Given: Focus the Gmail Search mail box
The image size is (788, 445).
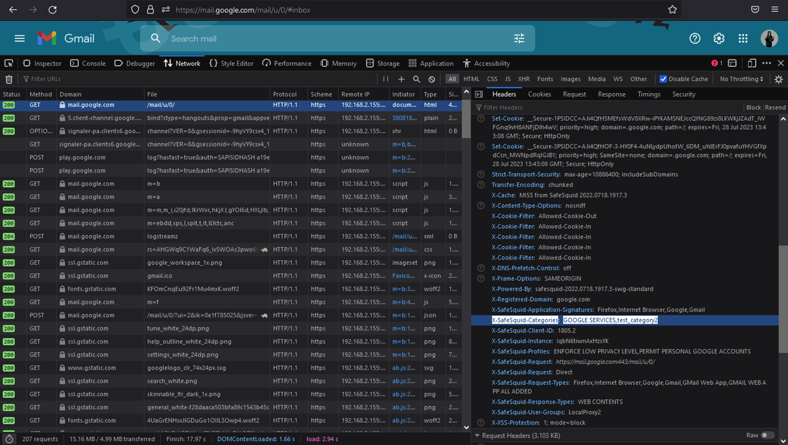Looking at the screenshot, I should 337,38.
